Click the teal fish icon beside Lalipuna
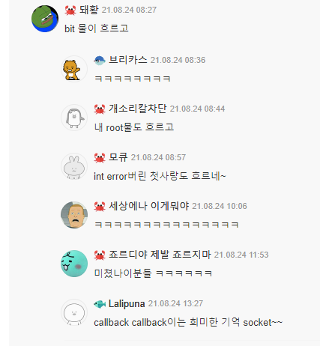This screenshot has width=320, height=346. click(x=100, y=304)
